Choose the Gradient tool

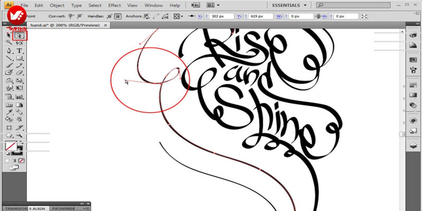[x=20, y=104]
